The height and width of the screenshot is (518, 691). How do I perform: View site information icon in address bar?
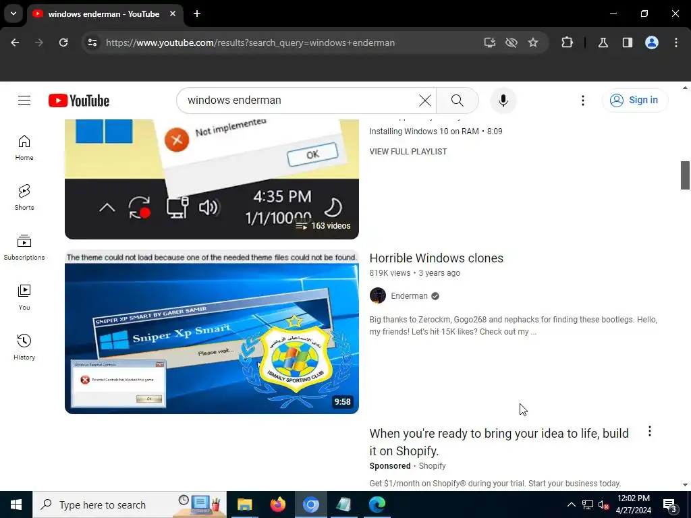pos(92,42)
